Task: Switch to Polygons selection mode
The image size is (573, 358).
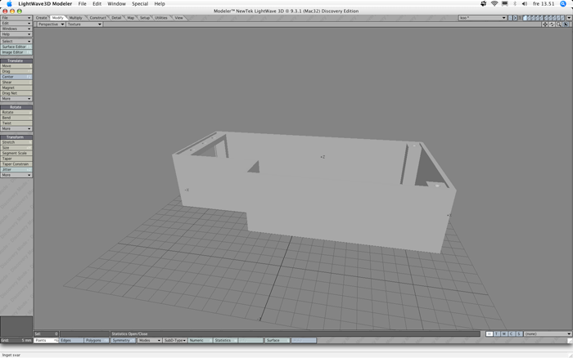Action: click(97, 341)
